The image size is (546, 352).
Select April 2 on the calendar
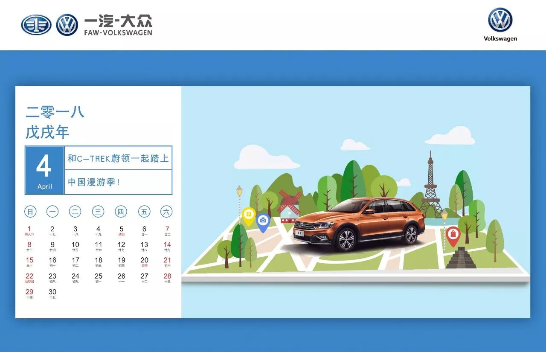pyautogui.click(x=52, y=230)
